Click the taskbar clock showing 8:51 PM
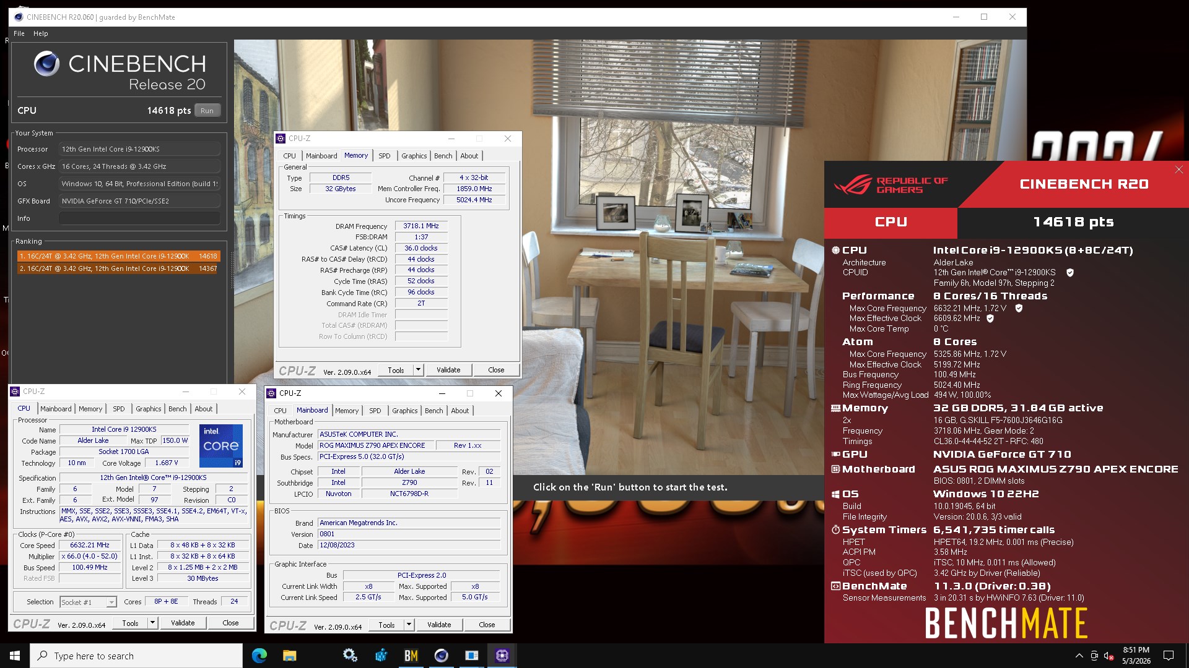This screenshot has width=1189, height=668. (x=1136, y=656)
